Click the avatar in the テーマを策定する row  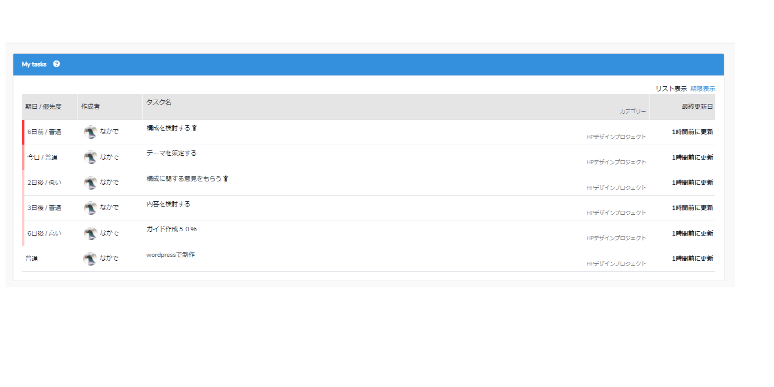[x=90, y=157]
